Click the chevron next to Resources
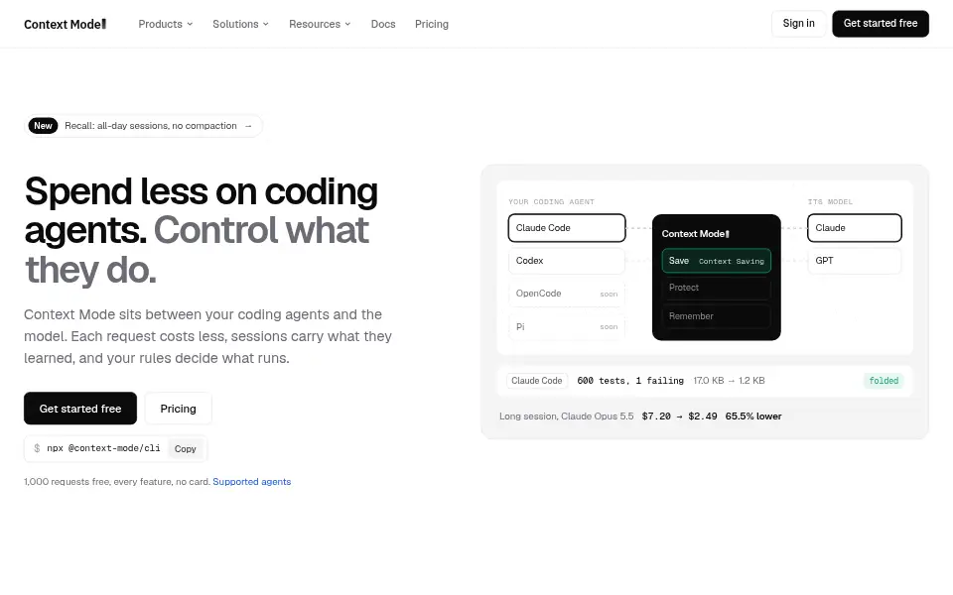Image resolution: width=953 pixels, height=595 pixels. click(x=347, y=24)
